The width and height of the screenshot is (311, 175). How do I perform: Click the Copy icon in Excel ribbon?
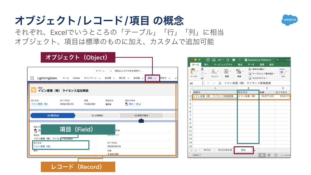coord(202,74)
